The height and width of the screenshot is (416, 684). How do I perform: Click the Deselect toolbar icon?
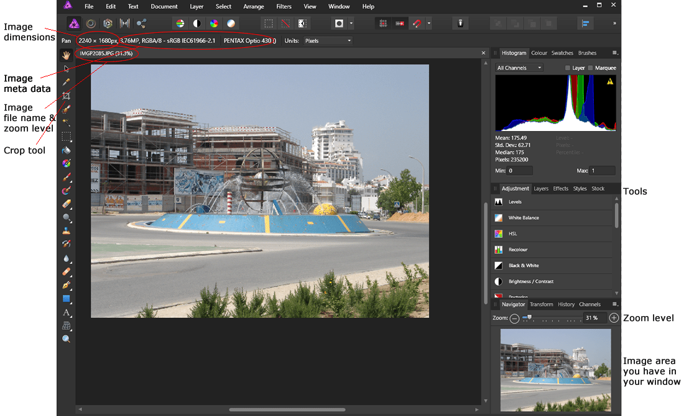[285, 24]
